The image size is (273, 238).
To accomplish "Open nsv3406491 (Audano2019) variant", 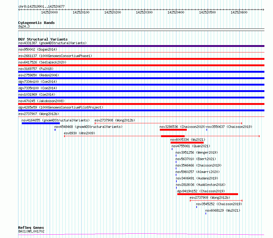I will (x=197, y=178).
